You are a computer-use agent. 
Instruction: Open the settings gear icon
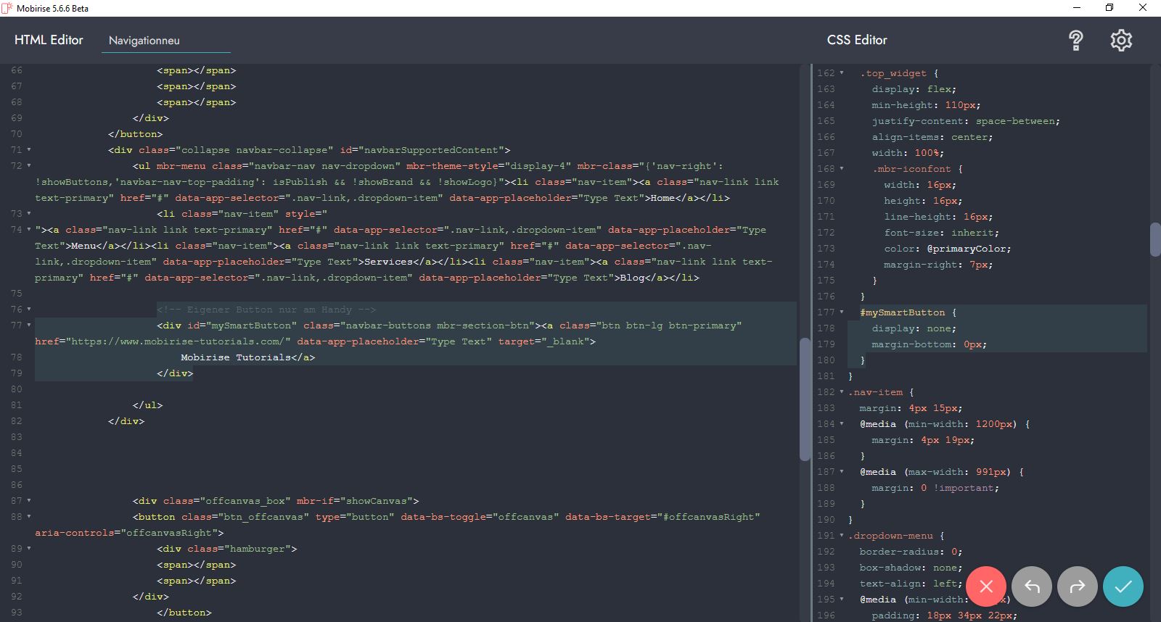click(x=1121, y=41)
